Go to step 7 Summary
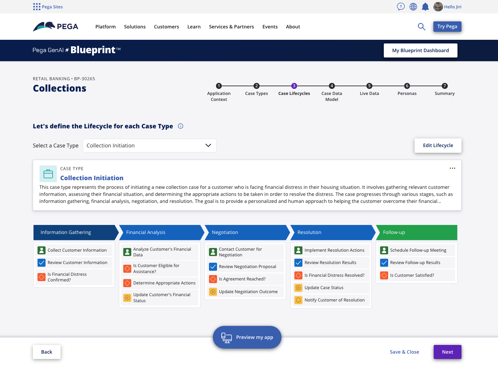Screen dimensions: 498x366 (444, 90)
